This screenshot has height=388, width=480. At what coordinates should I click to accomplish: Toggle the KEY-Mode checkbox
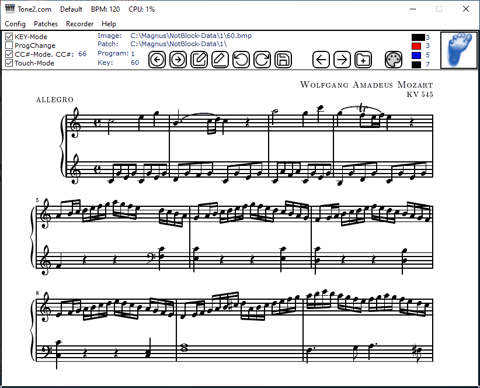pyautogui.click(x=9, y=37)
